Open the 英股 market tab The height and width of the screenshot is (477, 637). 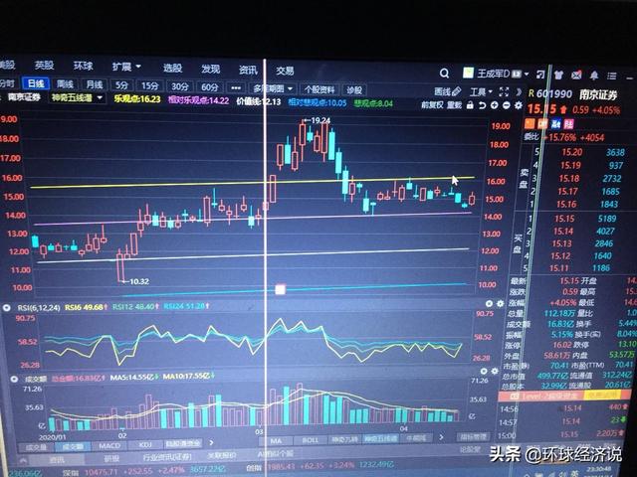point(44,66)
